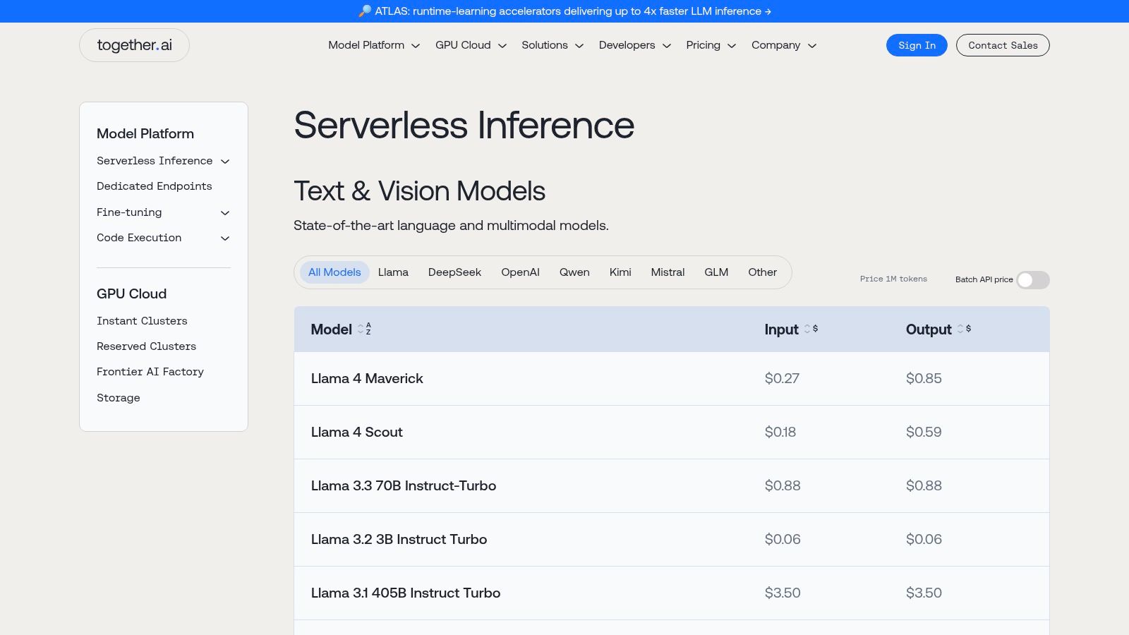
Task: Open the Model Platform nav dropdown
Action: (x=374, y=45)
